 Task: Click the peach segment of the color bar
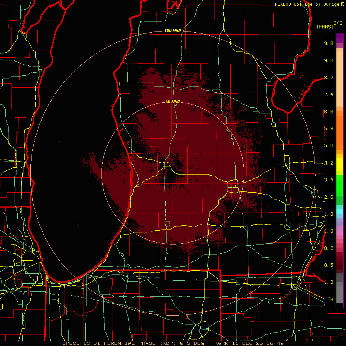(x=339, y=77)
